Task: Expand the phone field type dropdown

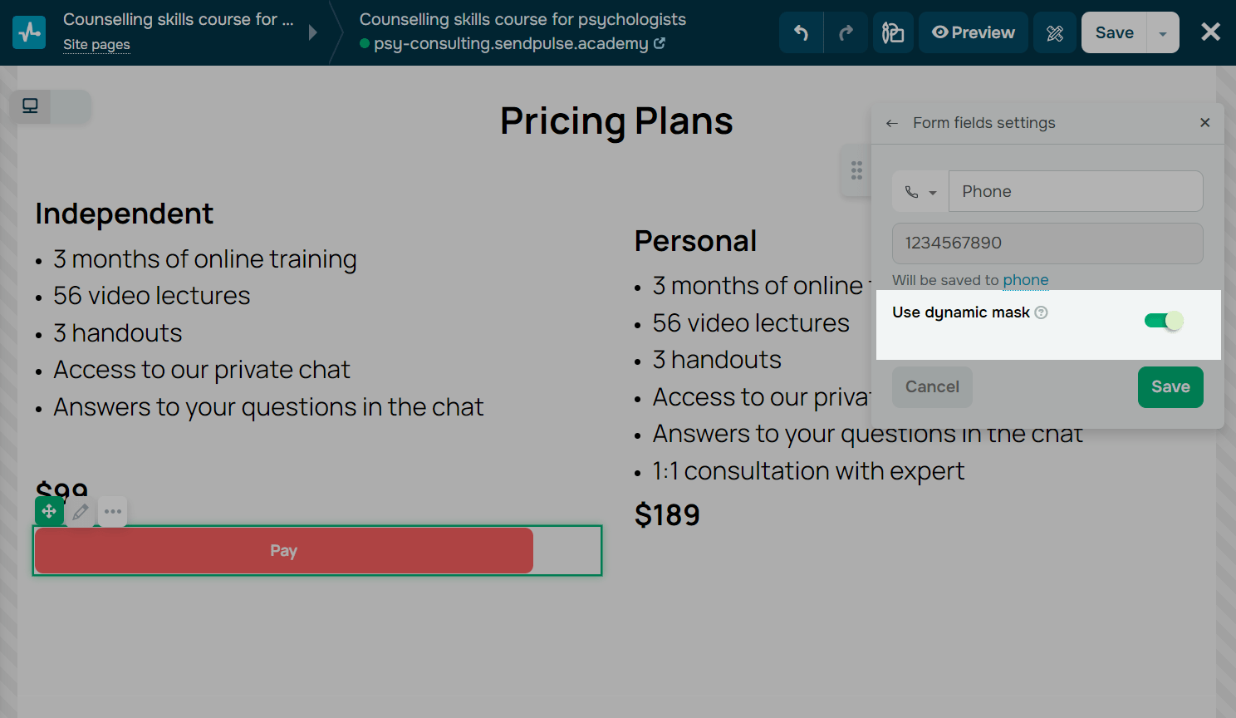Action: 920,192
